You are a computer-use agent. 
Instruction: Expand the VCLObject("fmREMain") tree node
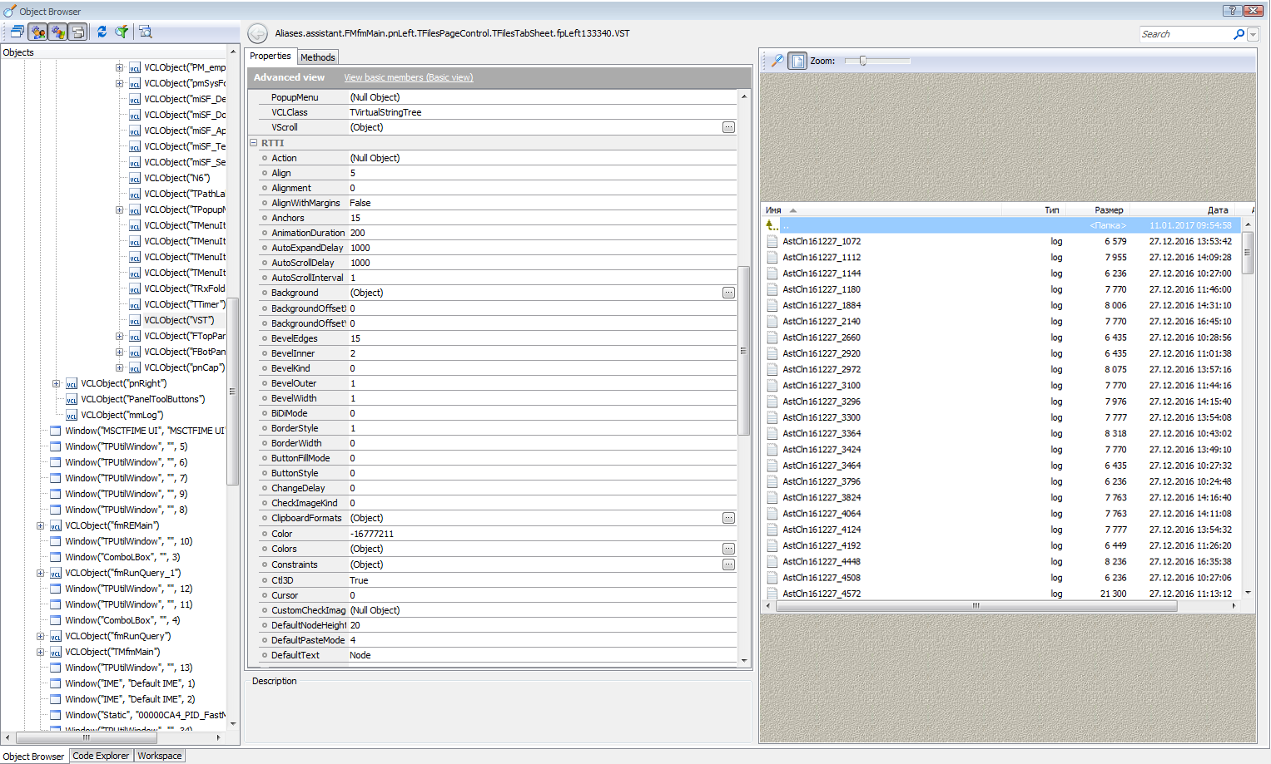point(40,525)
